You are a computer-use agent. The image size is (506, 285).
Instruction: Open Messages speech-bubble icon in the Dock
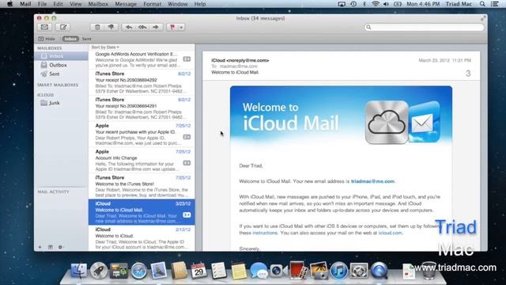pyautogui.click(x=259, y=271)
